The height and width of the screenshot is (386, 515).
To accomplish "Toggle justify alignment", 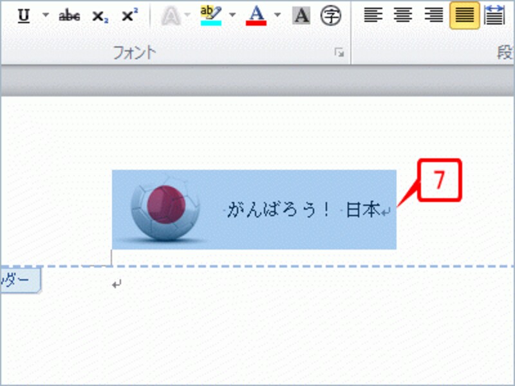I will [464, 15].
